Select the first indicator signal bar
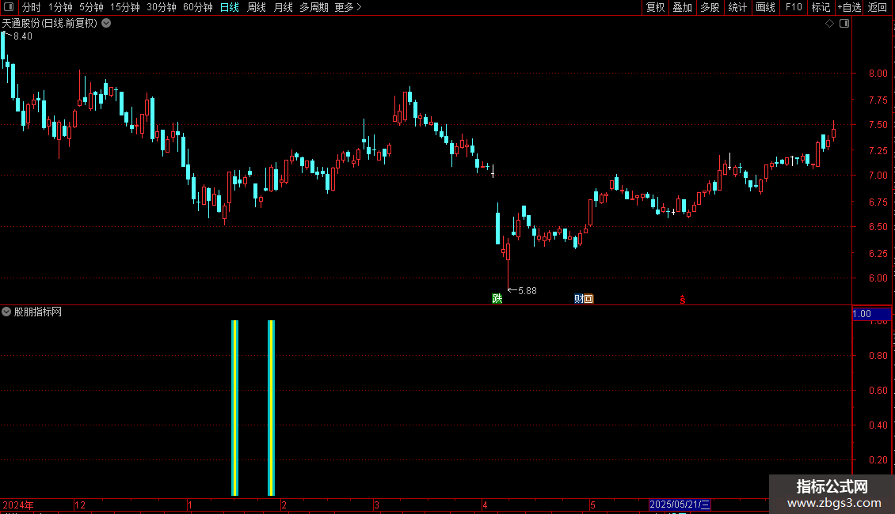The image size is (895, 514). click(x=234, y=407)
